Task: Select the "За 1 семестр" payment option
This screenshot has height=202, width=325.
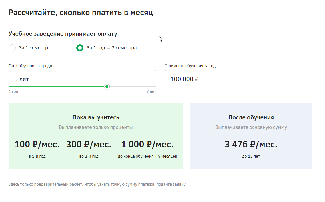Action: click(x=12, y=48)
